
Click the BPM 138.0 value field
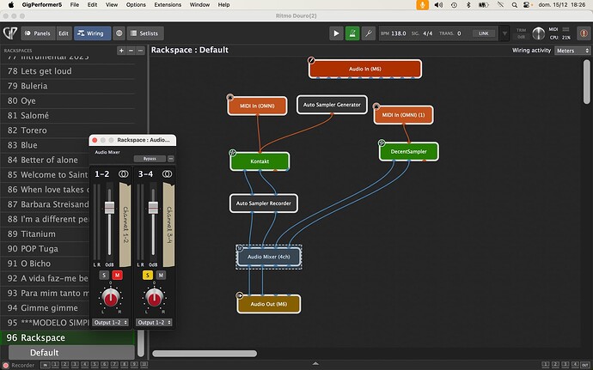pos(399,33)
